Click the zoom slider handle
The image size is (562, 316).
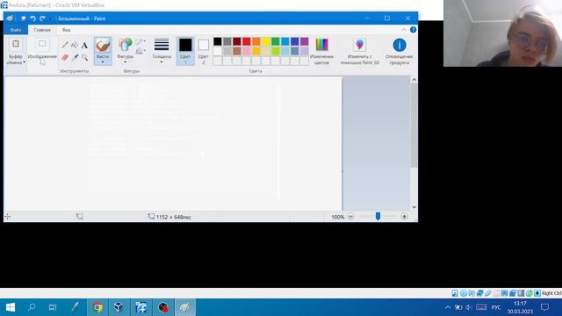[378, 216]
